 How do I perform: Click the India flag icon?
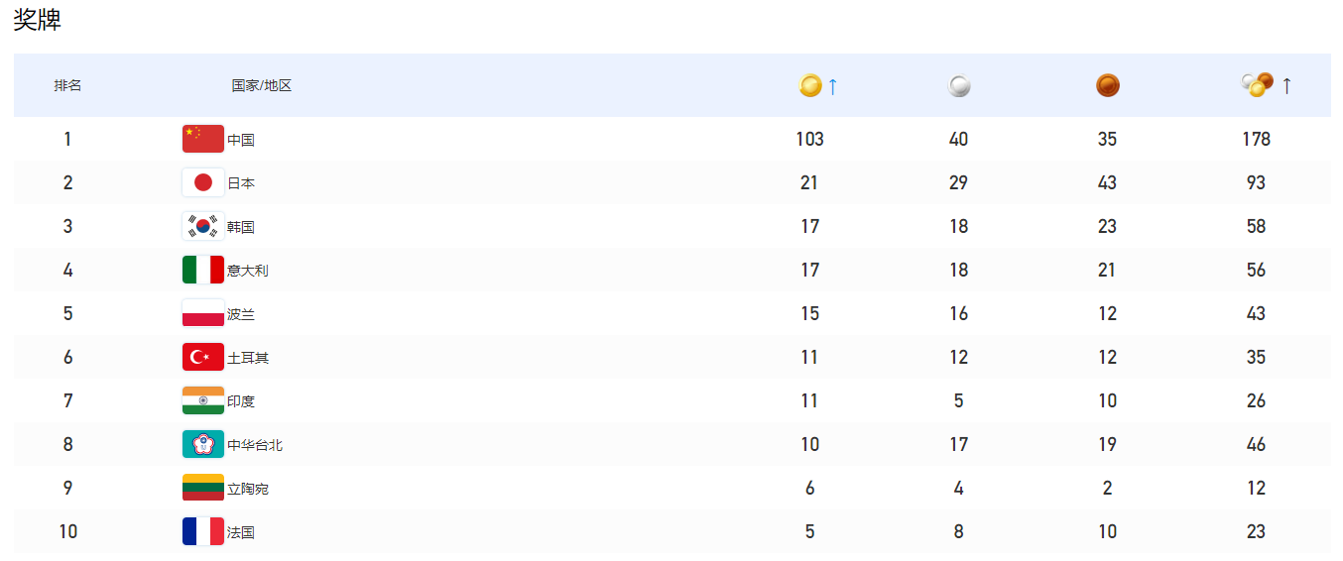pyautogui.click(x=203, y=400)
